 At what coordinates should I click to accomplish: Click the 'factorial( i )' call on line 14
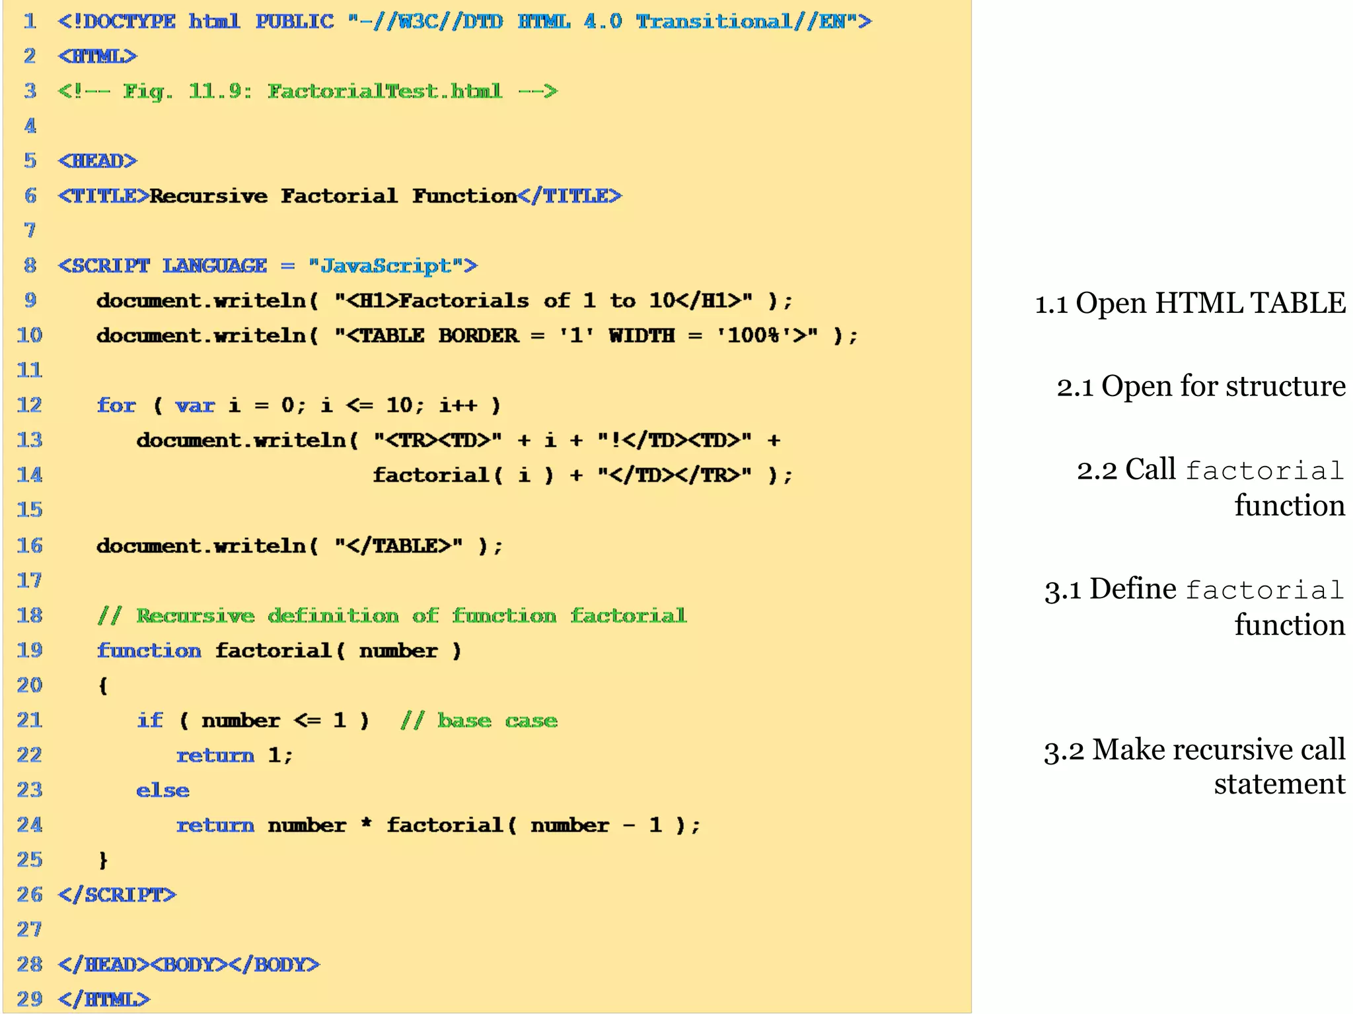pos(463,475)
